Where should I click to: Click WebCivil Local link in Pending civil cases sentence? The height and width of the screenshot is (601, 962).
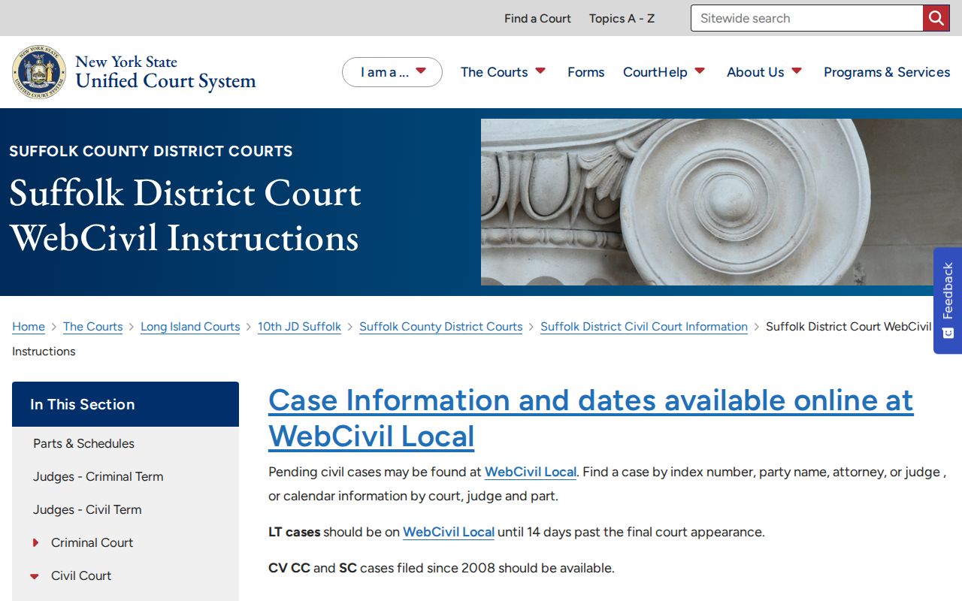[531, 472]
